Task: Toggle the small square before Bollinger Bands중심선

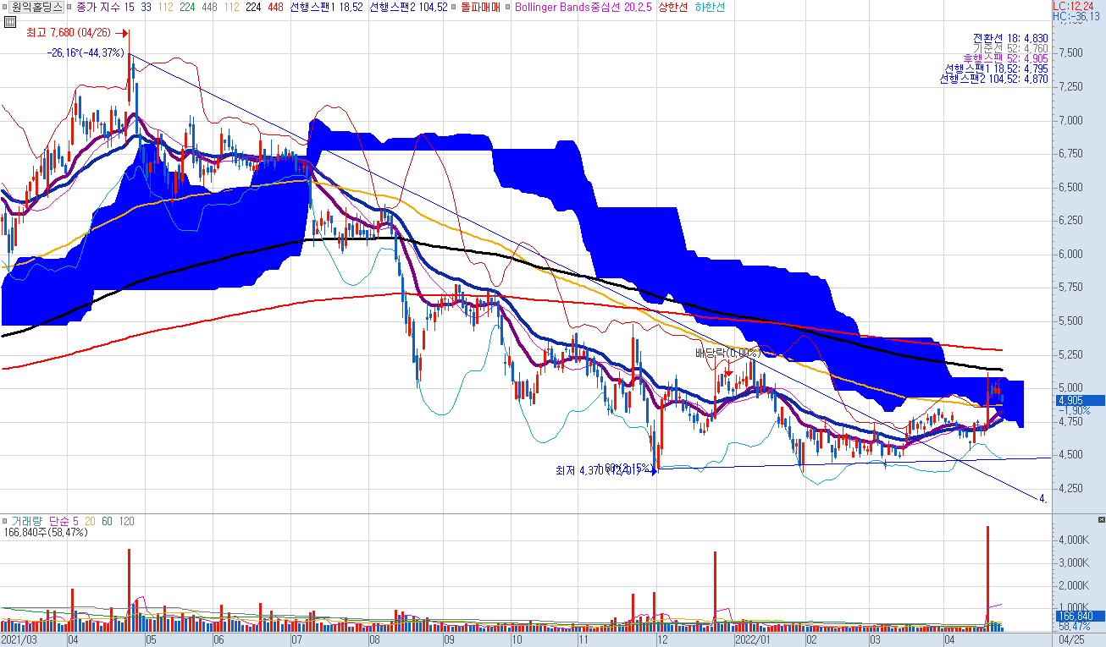Action: [509, 7]
